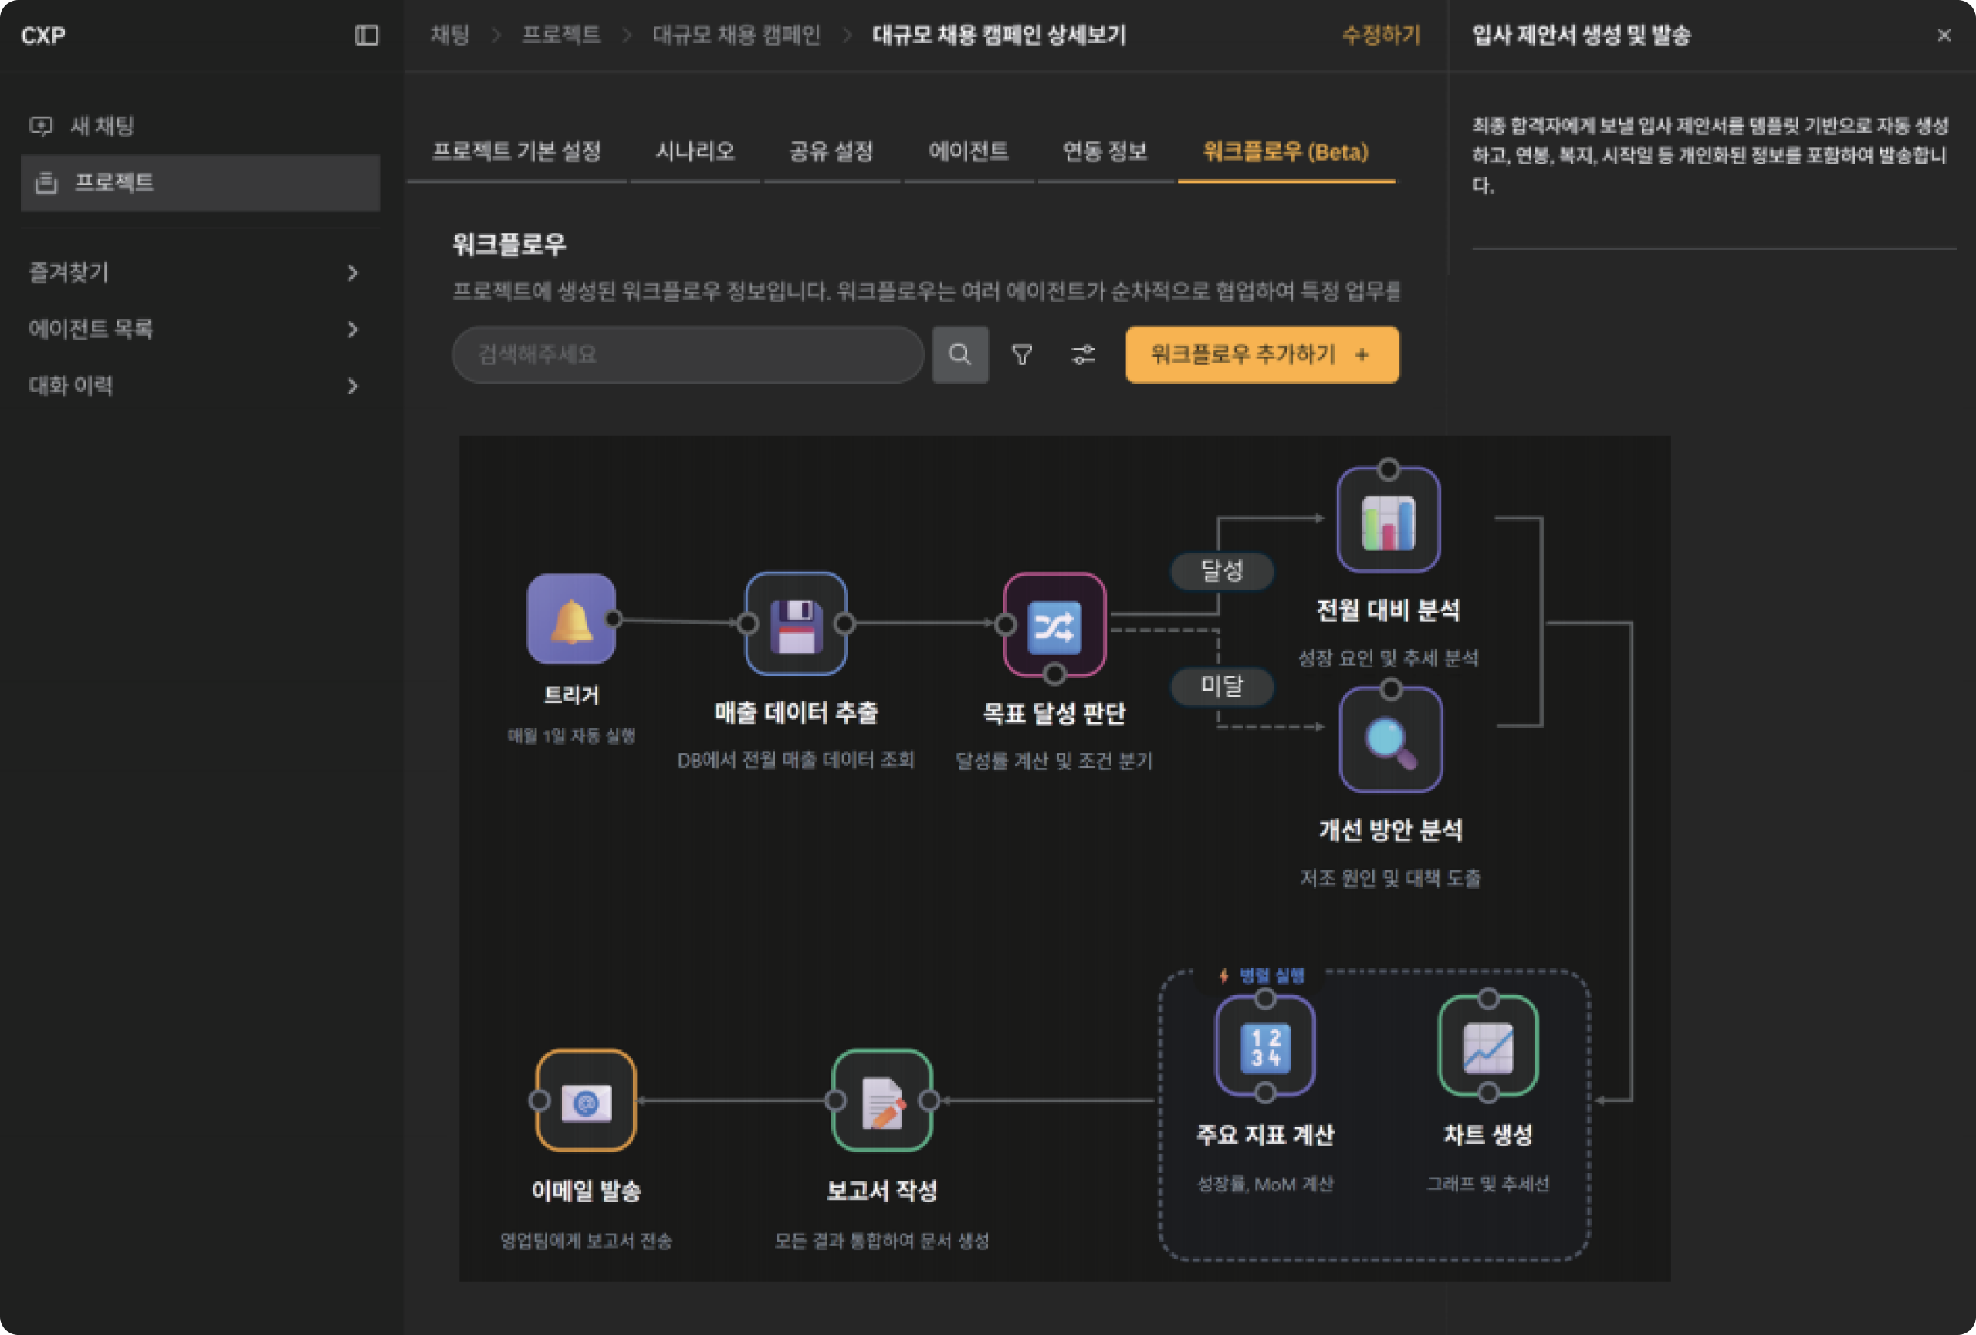
Task: Select the 트리거 bell node
Action: tap(571, 619)
